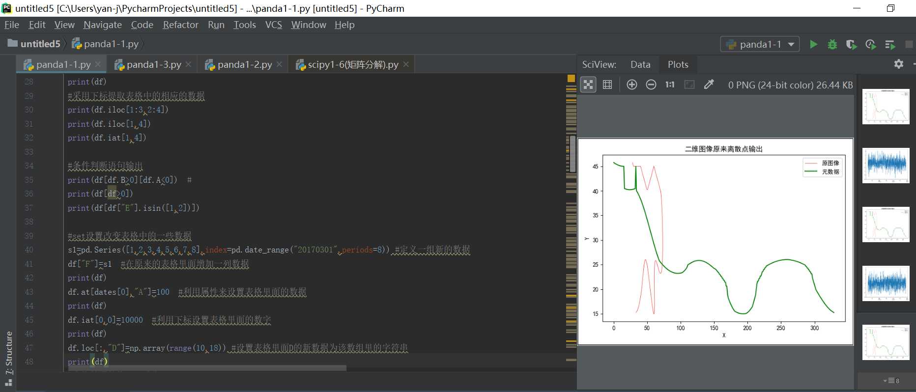Open the Refactor menu
916x392 pixels.
click(180, 25)
